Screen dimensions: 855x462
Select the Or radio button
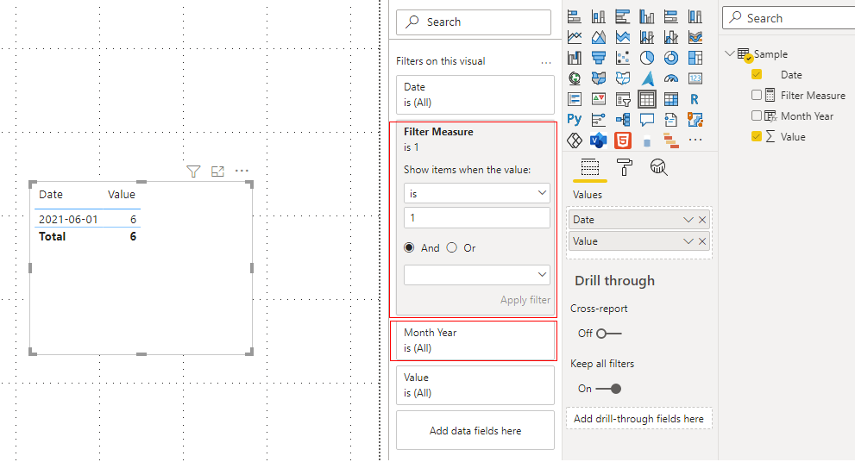(451, 248)
